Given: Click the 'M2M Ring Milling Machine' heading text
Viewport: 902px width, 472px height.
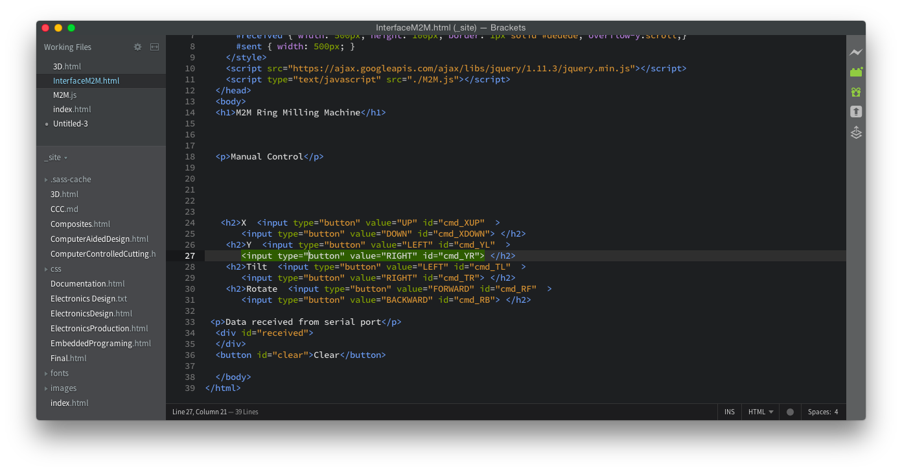Looking at the screenshot, I should (298, 112).
